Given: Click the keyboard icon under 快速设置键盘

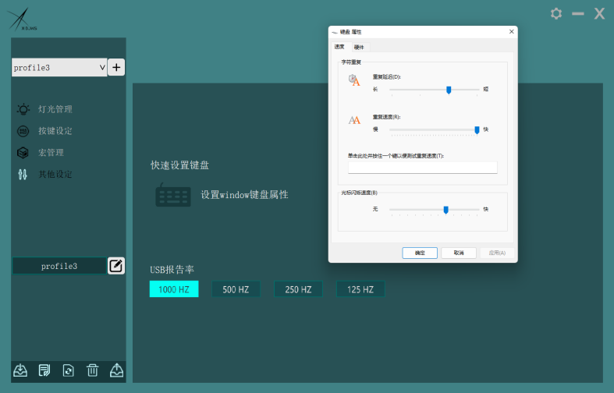Looking at the screenshot, I should coord(173,195).
